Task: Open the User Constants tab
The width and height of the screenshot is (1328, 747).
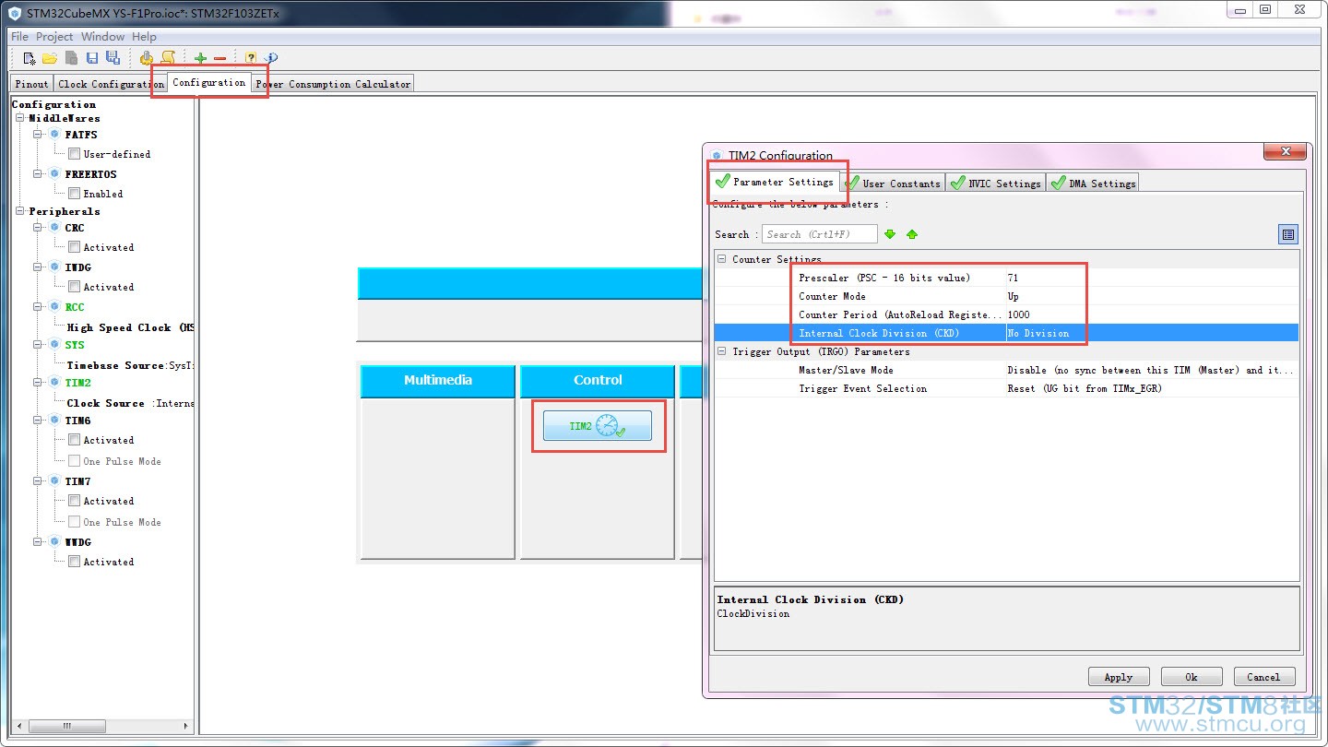Action: tap(894, 183)
